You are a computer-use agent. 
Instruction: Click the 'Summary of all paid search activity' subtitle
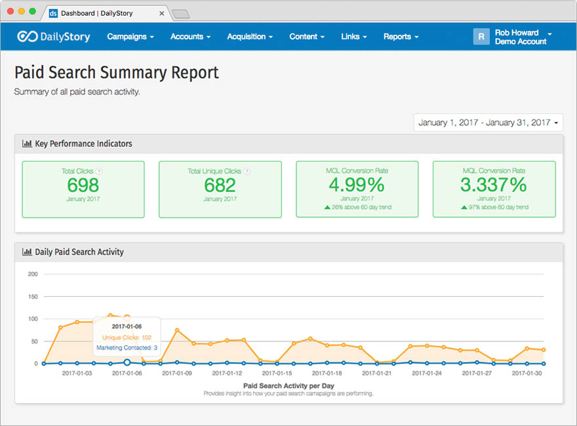pyautogui.click(x=77, y=92)
